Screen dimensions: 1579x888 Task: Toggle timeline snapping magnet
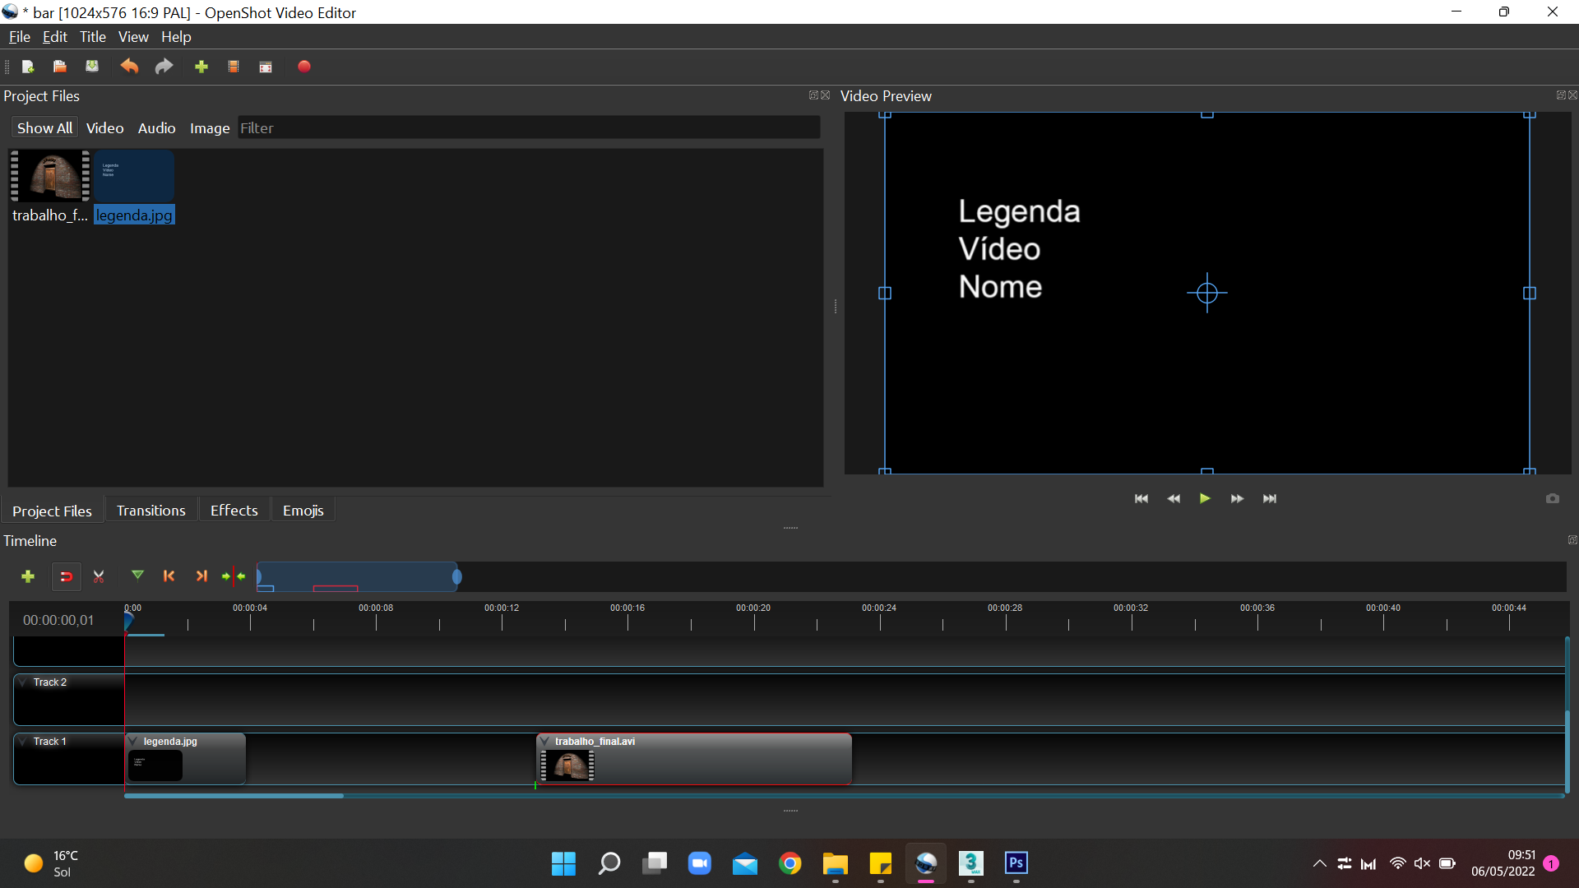[67, 576]
